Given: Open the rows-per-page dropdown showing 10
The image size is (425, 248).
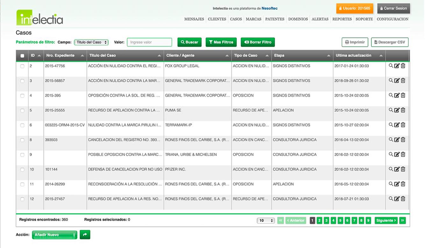Looking at the screenshot, I should pyautogui.click(x=266, y=220).
